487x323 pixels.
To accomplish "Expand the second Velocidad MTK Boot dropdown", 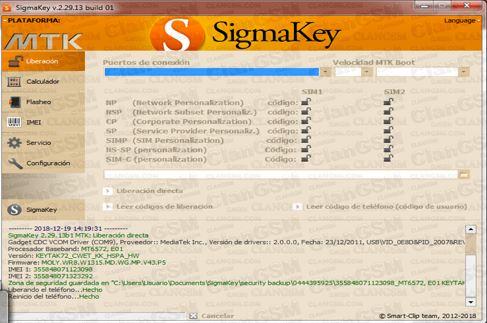I will 464,72.
